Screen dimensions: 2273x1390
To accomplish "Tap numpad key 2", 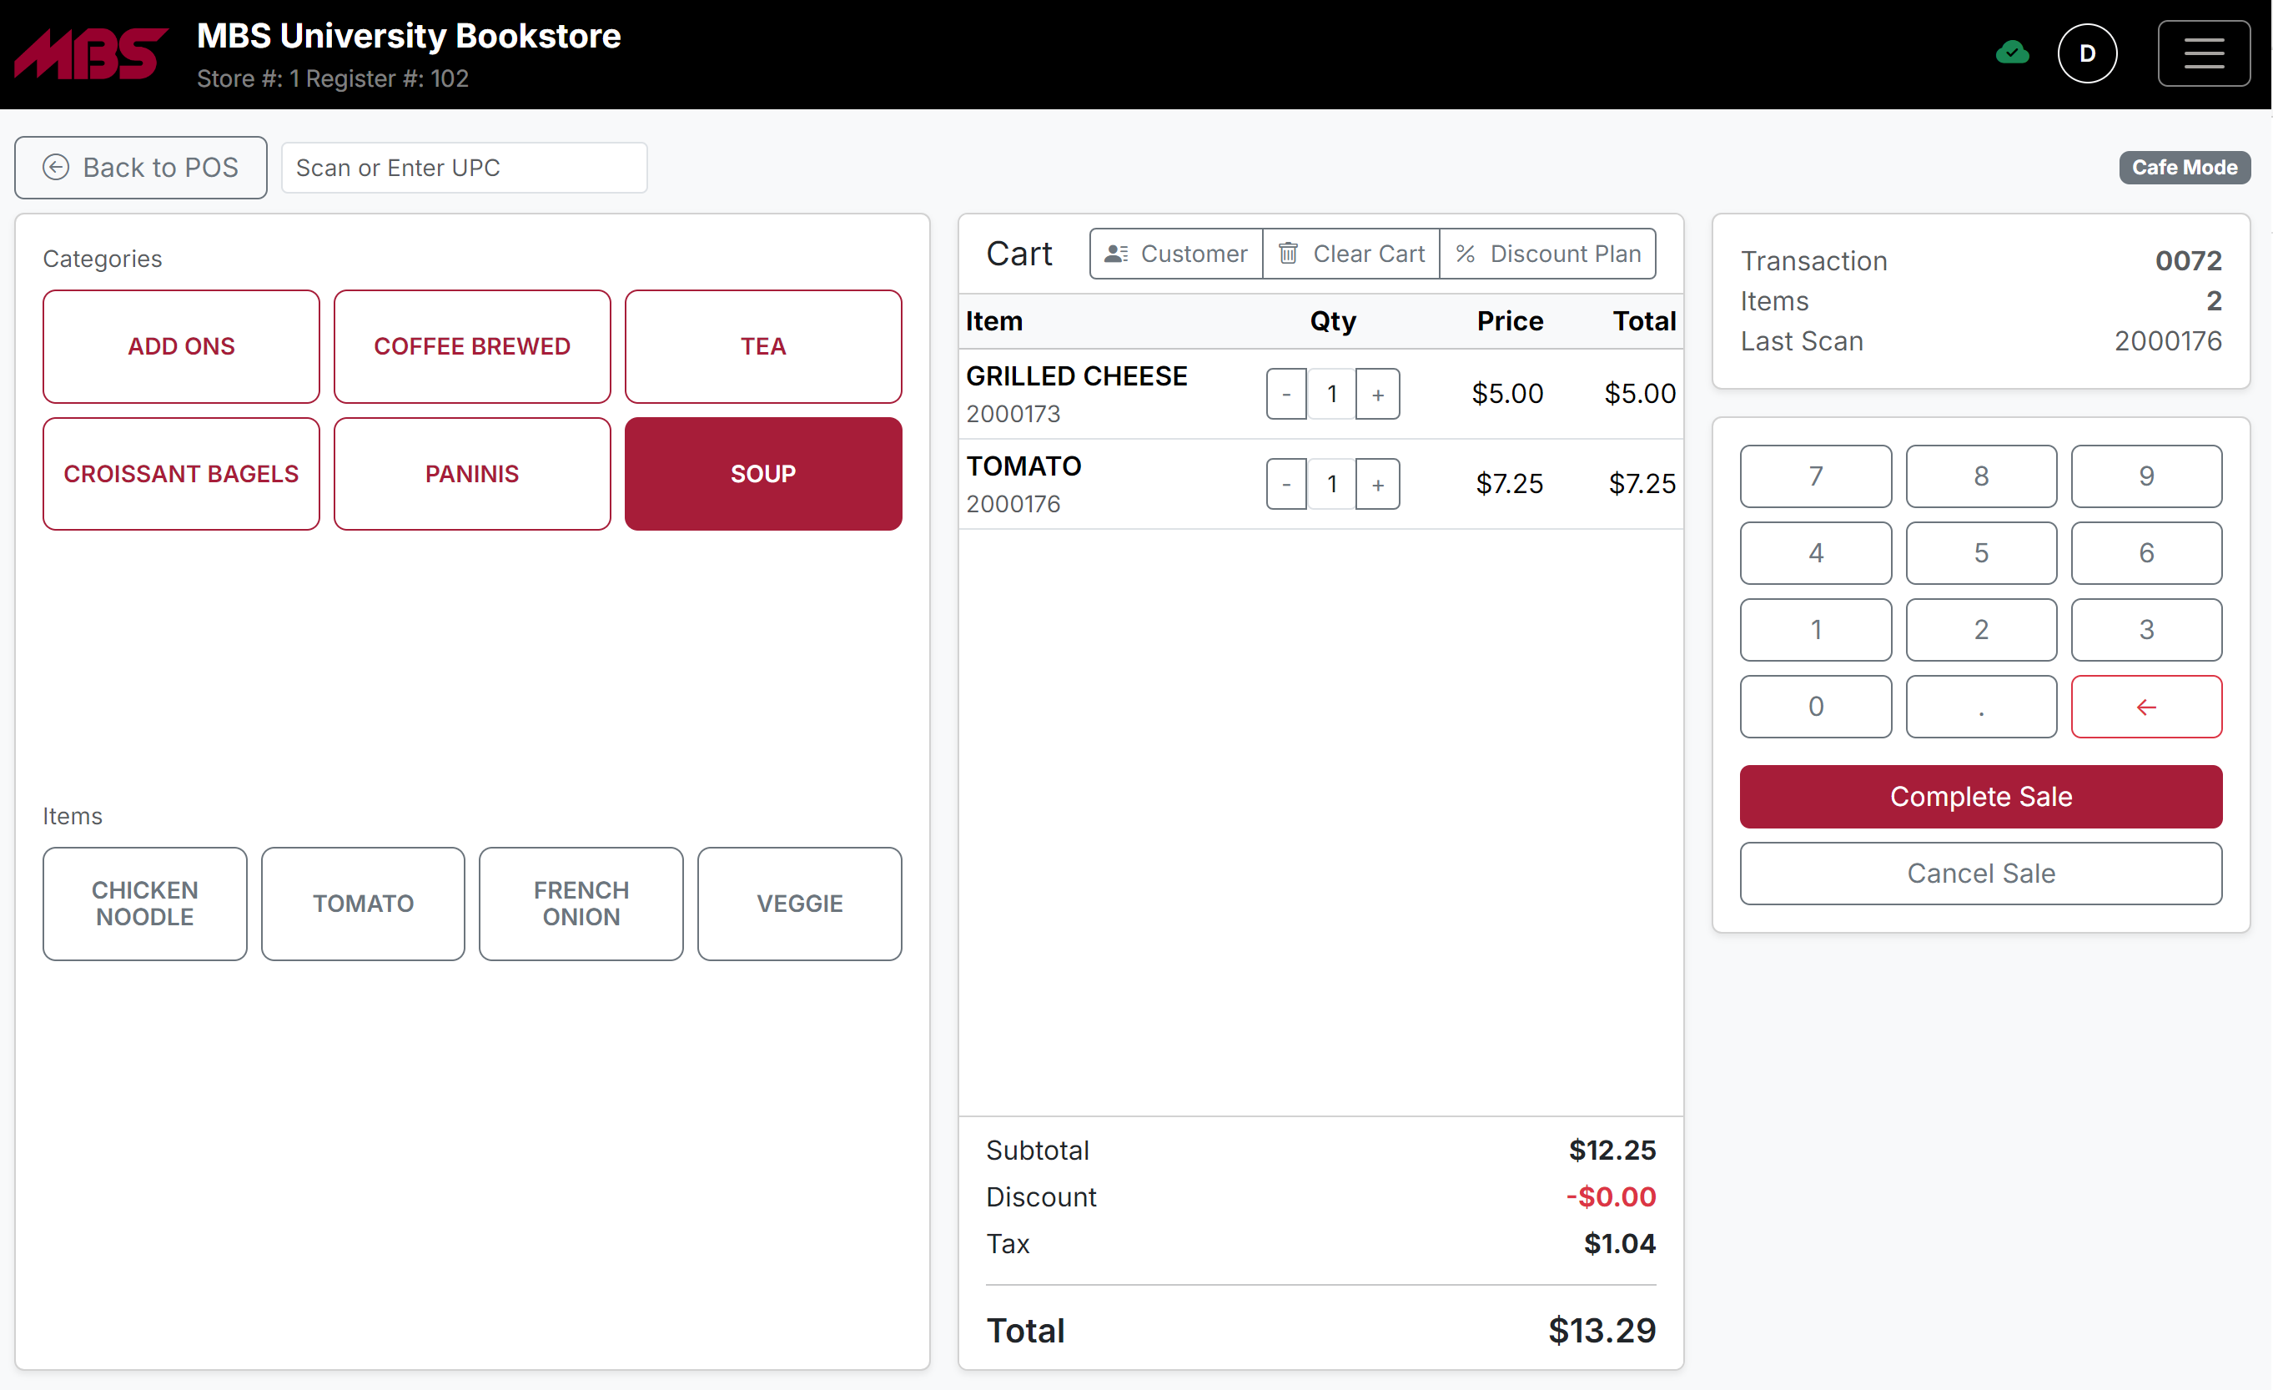I will [1980, 631].
